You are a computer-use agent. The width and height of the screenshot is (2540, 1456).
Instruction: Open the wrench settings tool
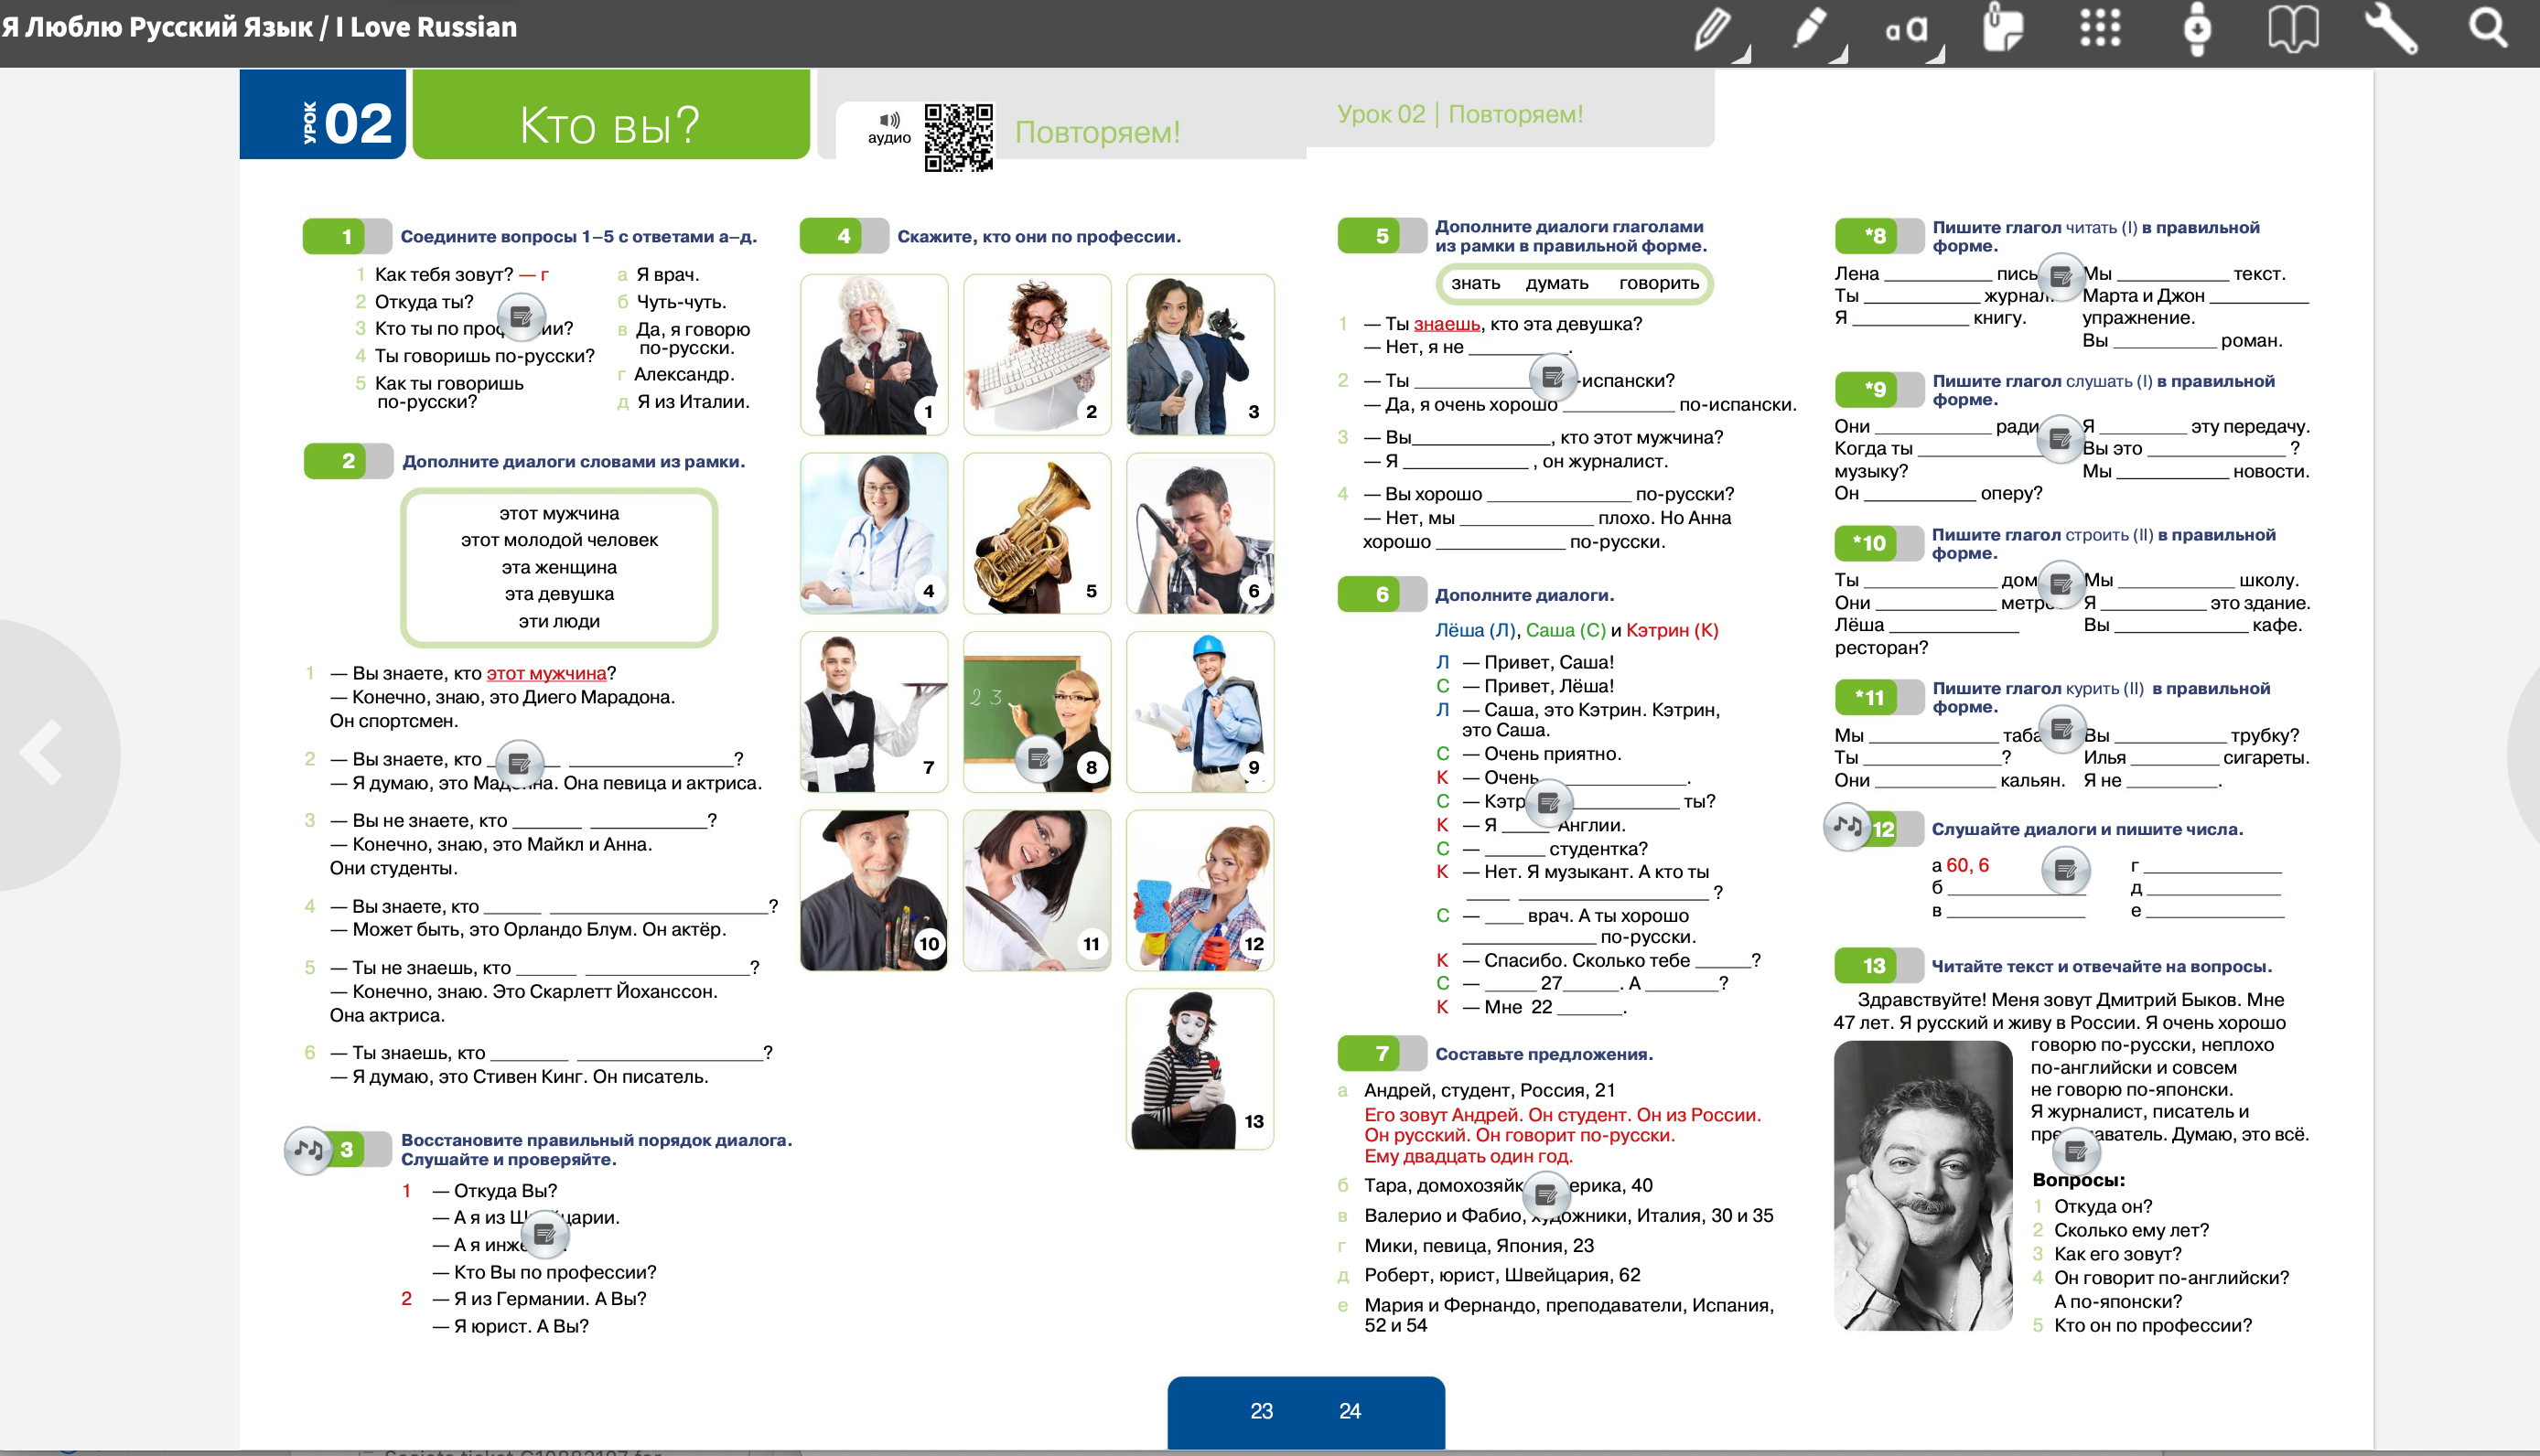coord(2390,28)
